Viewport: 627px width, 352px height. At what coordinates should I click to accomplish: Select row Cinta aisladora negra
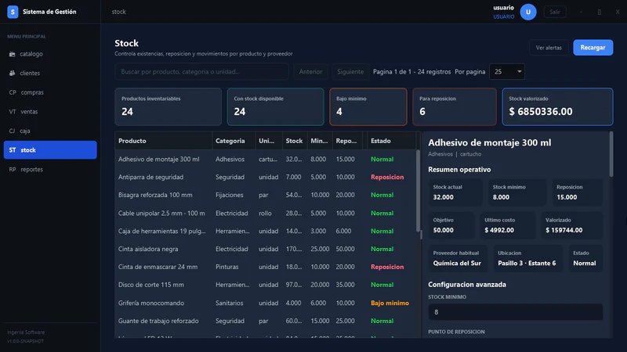click(x=266, y=249)
